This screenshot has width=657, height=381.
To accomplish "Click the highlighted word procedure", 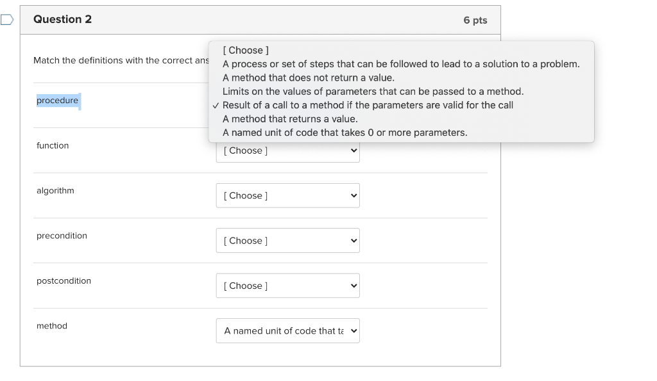I will (x=57, y=100).
